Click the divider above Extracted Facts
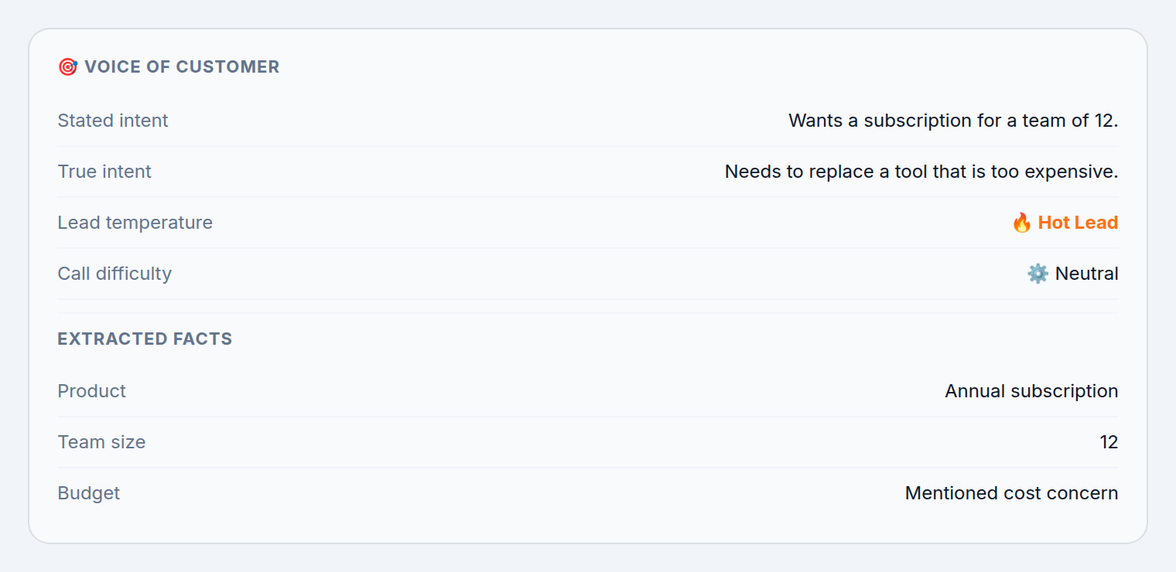 coord(588,313)
